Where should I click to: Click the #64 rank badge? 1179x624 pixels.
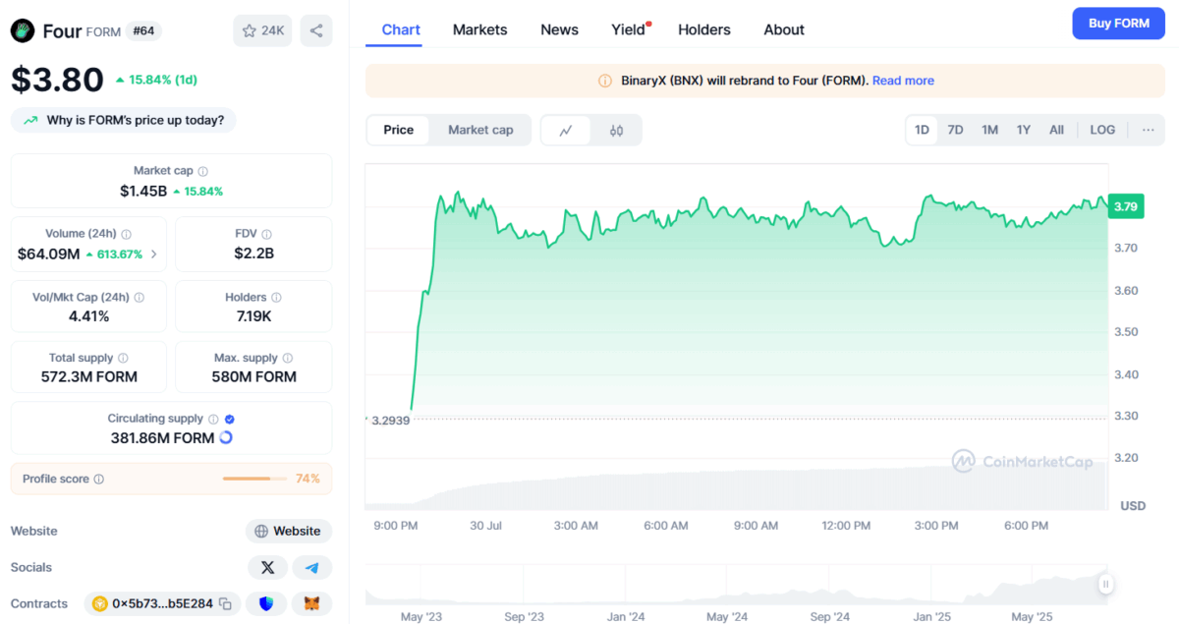pos(143,30)
